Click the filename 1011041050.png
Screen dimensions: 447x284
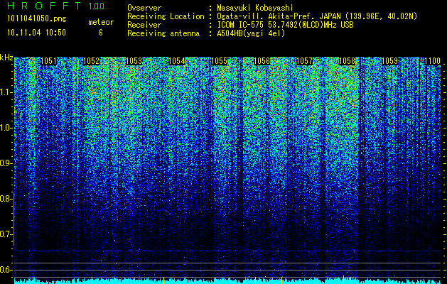point(37,19)
